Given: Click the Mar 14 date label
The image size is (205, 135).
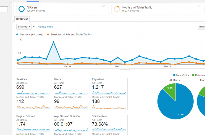Looking at the screenshot, I should coord(167,66).
